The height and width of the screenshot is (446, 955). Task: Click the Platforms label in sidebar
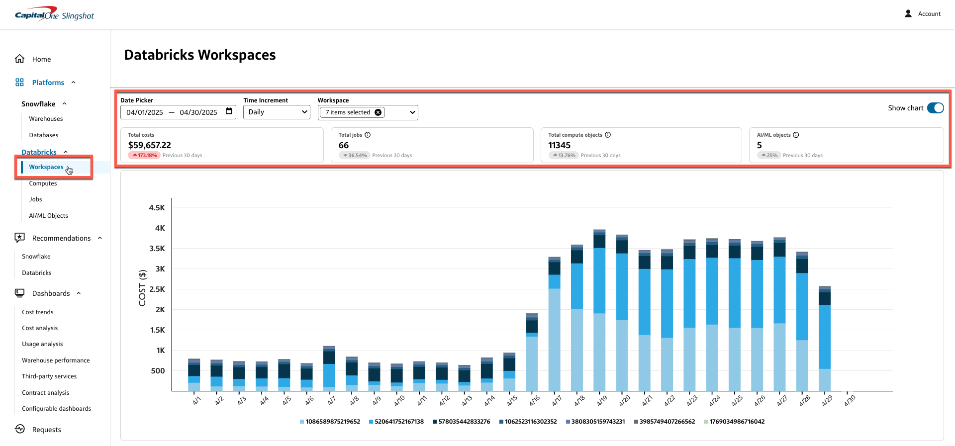(x=48, y=83)
